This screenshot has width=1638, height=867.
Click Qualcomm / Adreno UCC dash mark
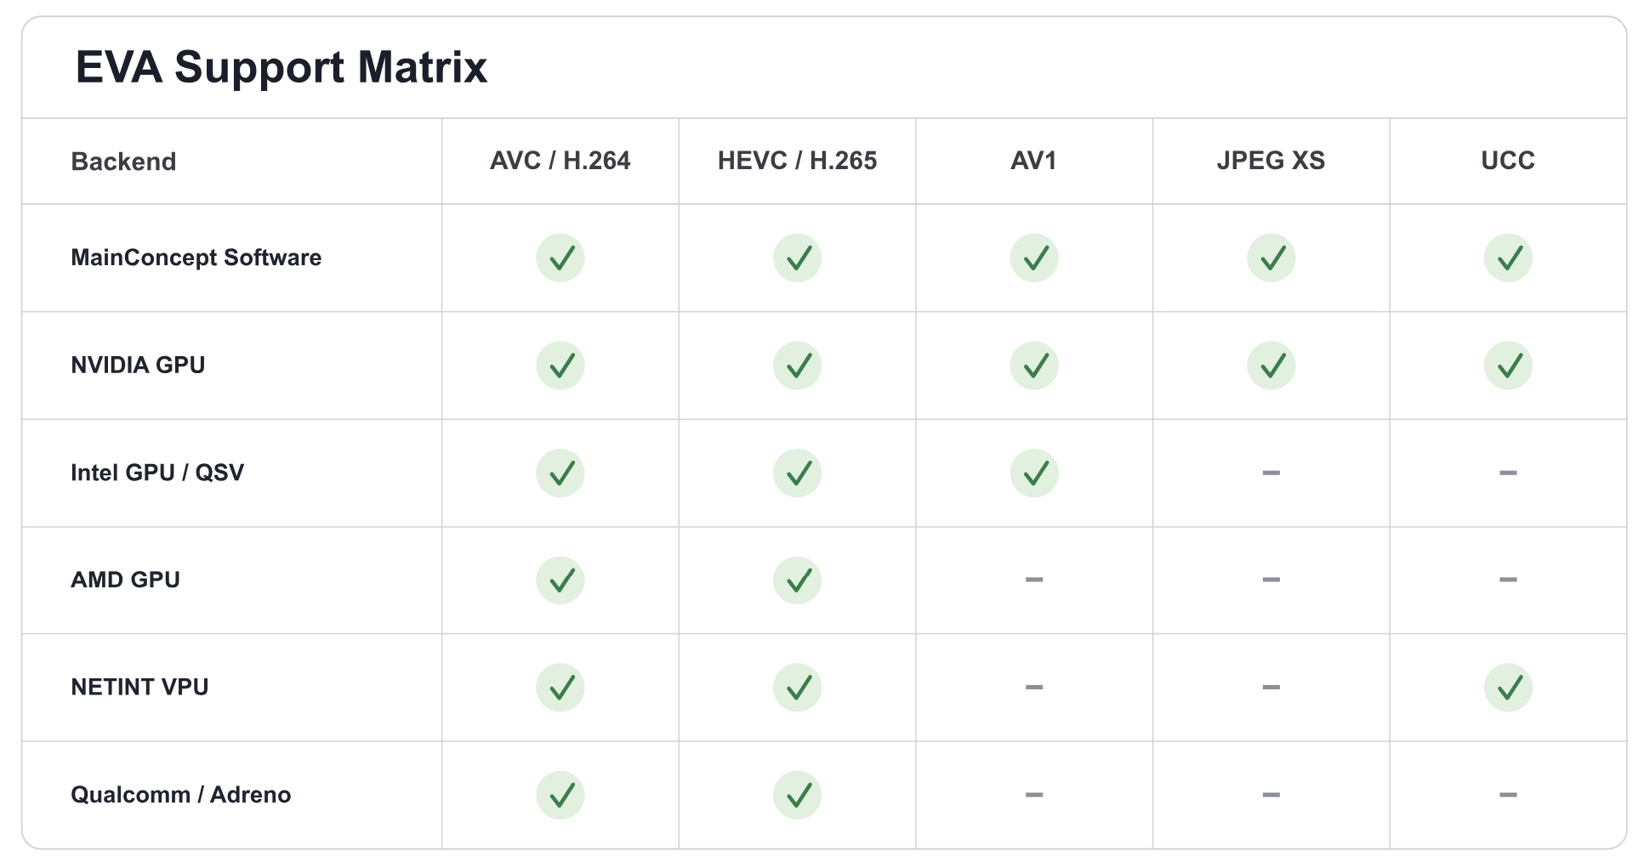click(x=1508, y=795)
